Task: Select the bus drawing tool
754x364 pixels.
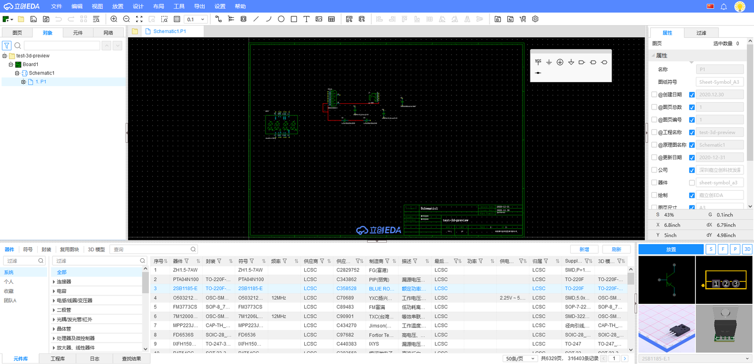Action: click(231, 19)
